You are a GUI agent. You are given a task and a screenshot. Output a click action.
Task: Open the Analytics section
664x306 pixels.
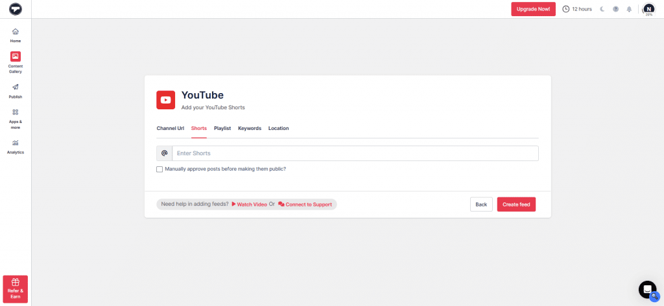tap(16, 146)
